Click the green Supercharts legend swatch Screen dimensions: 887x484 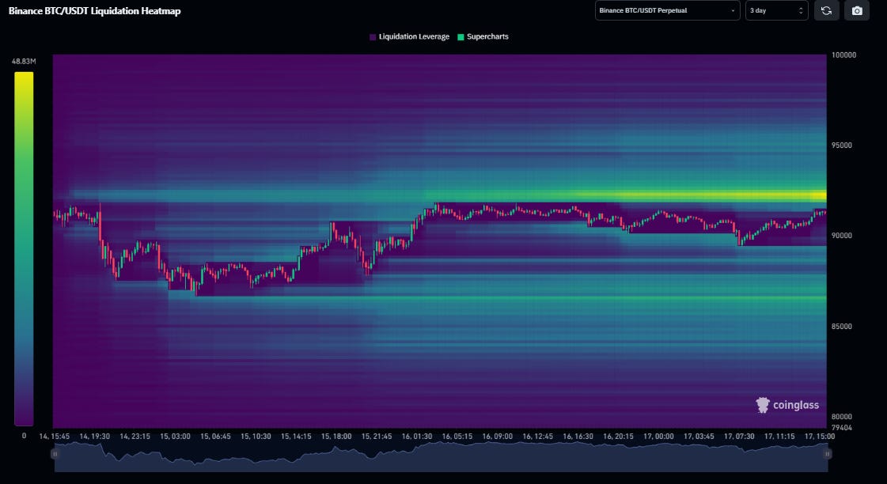(x=461, y=37)
